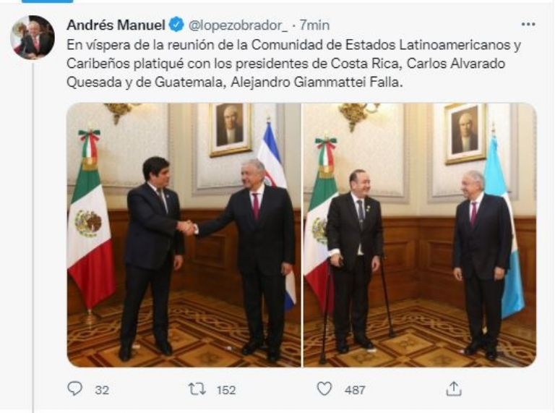Click the 7min timestamp
Screen dimensions: 555x413
(314, 25)
